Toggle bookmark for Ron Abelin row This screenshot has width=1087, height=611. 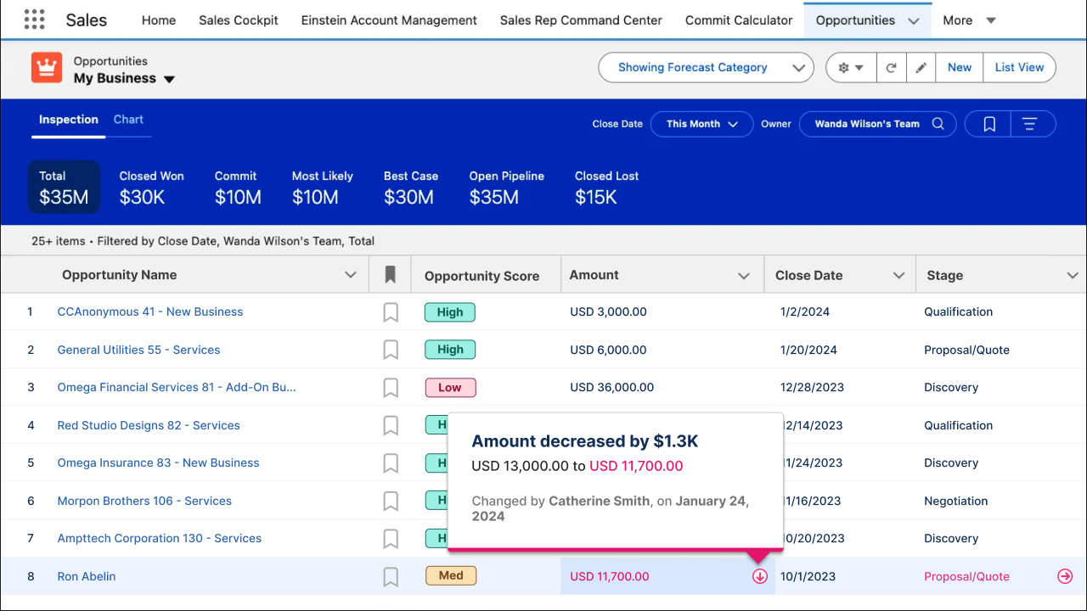391,577
